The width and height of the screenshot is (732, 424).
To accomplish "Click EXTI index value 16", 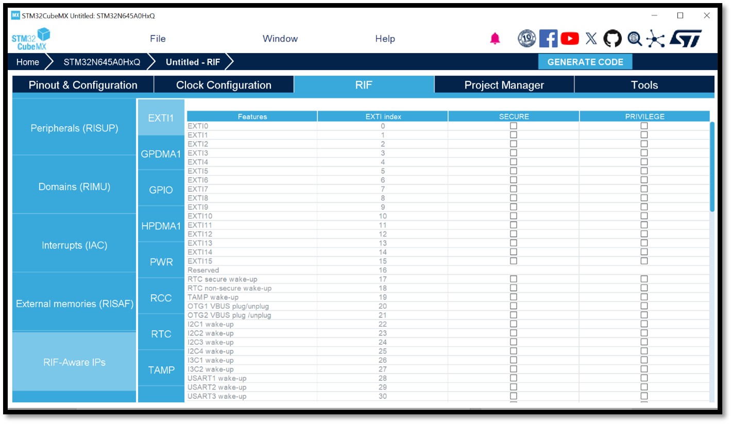I will coord(383,270).
